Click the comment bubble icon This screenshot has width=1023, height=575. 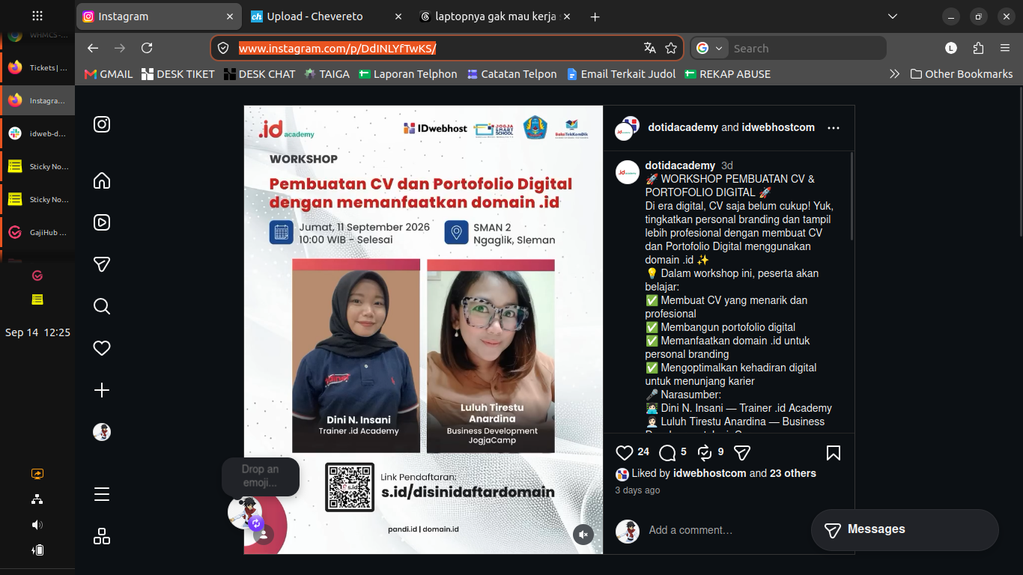(667, 452)
